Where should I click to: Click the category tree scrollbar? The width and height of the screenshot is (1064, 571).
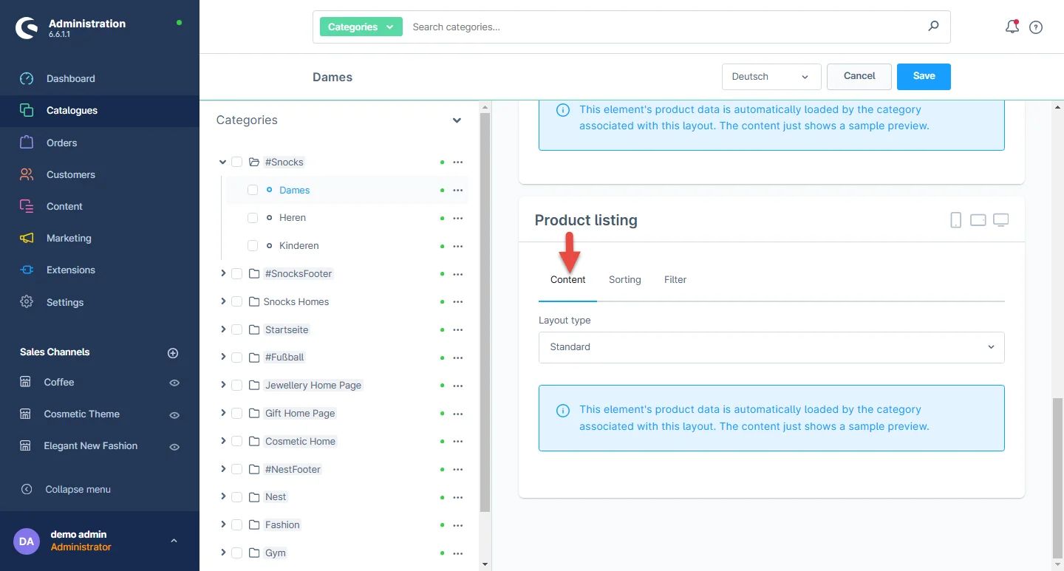pos(485,310)
